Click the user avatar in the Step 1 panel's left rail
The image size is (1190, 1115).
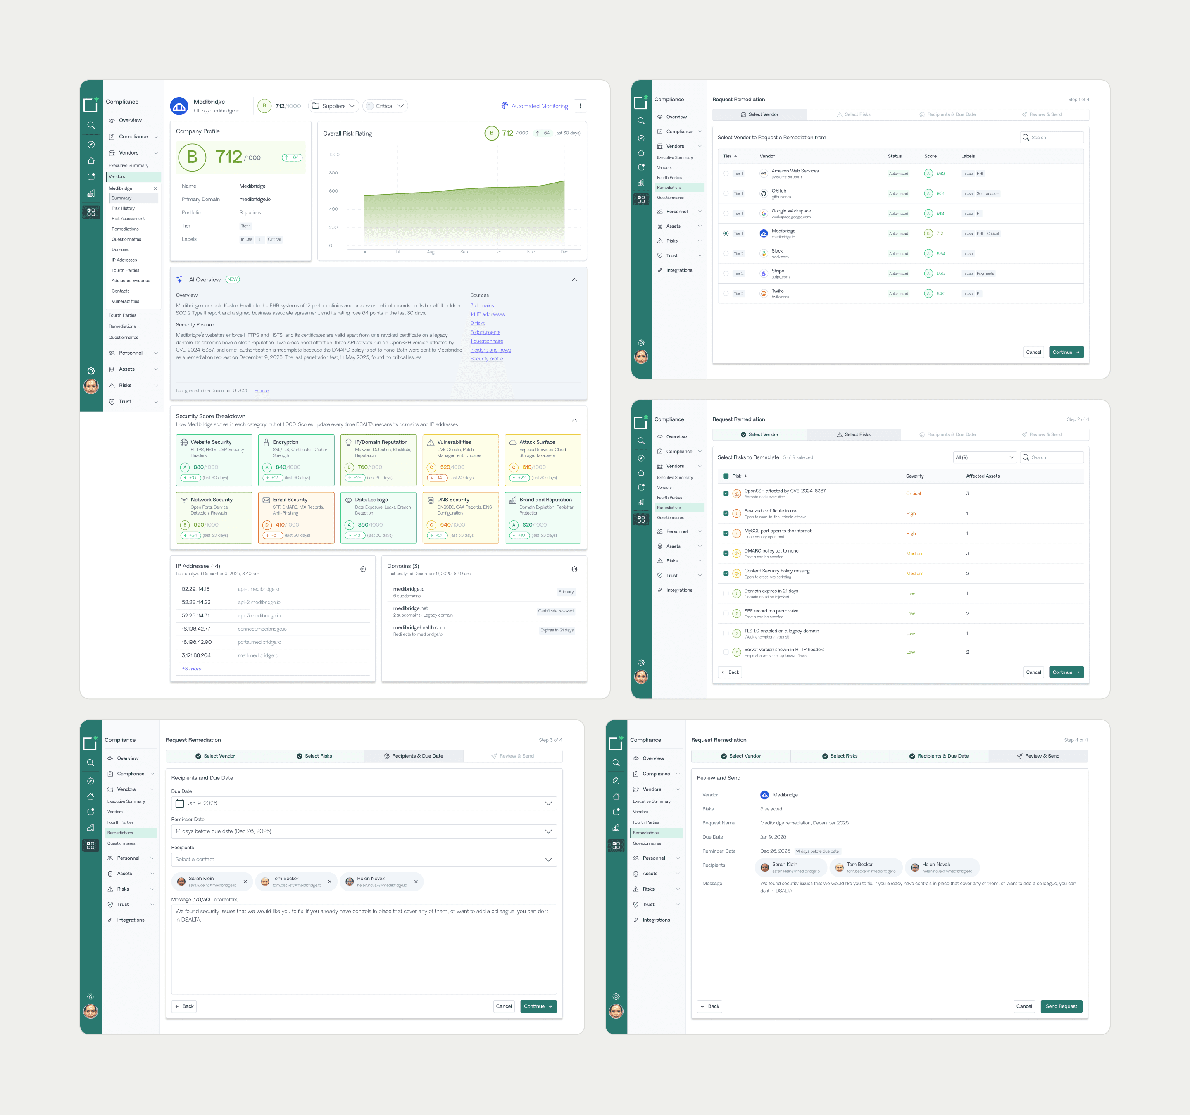pyautogui.click(x=641, y=357)
